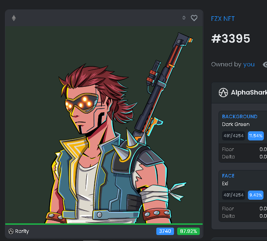Click the AlphaSharks logo icon in panel

[223, 93]
